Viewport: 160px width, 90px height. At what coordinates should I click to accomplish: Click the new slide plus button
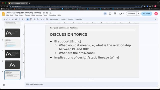pos(4,19)
